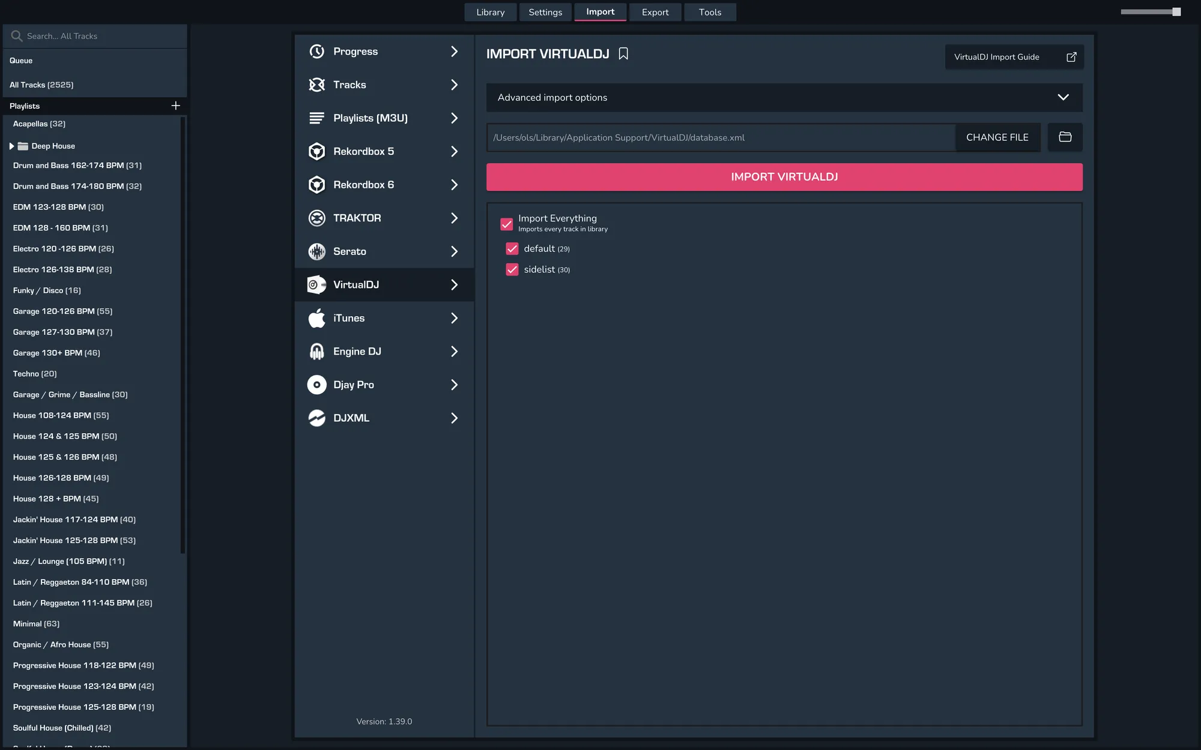Click the TRAKTOR logo icon

tap(316, 218)
